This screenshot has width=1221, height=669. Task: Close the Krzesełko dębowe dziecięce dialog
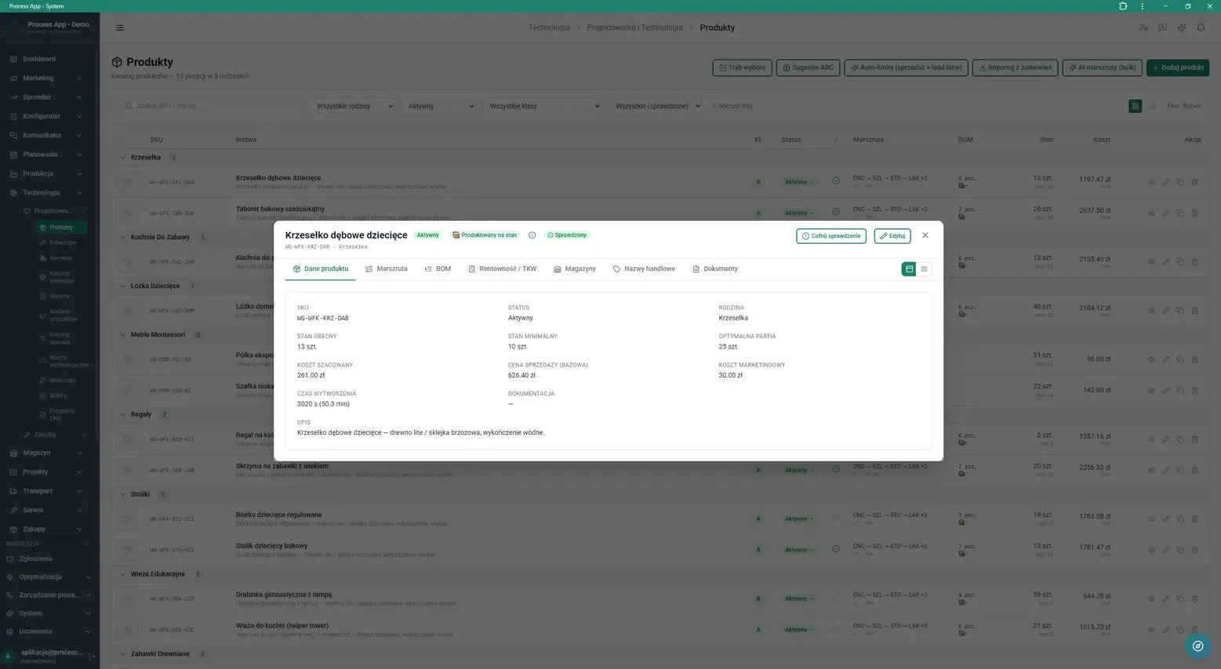tap(925, 236)
